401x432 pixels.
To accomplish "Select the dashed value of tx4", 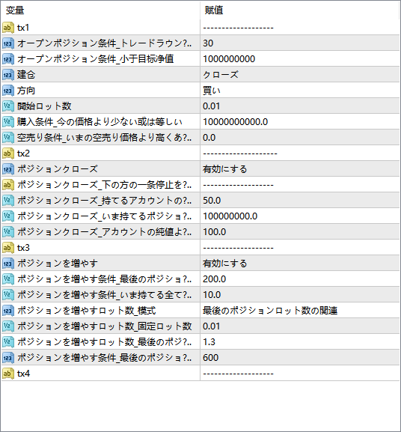I will click(239, 374).
